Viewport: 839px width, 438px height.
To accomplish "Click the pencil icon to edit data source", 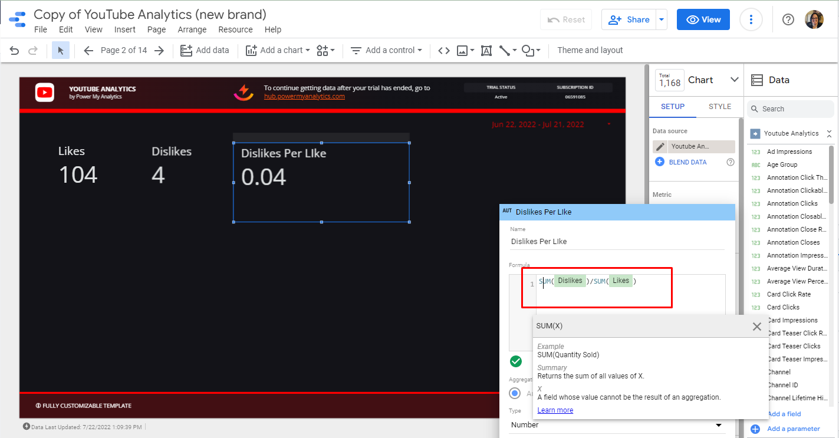I will (x=660, y=147).
